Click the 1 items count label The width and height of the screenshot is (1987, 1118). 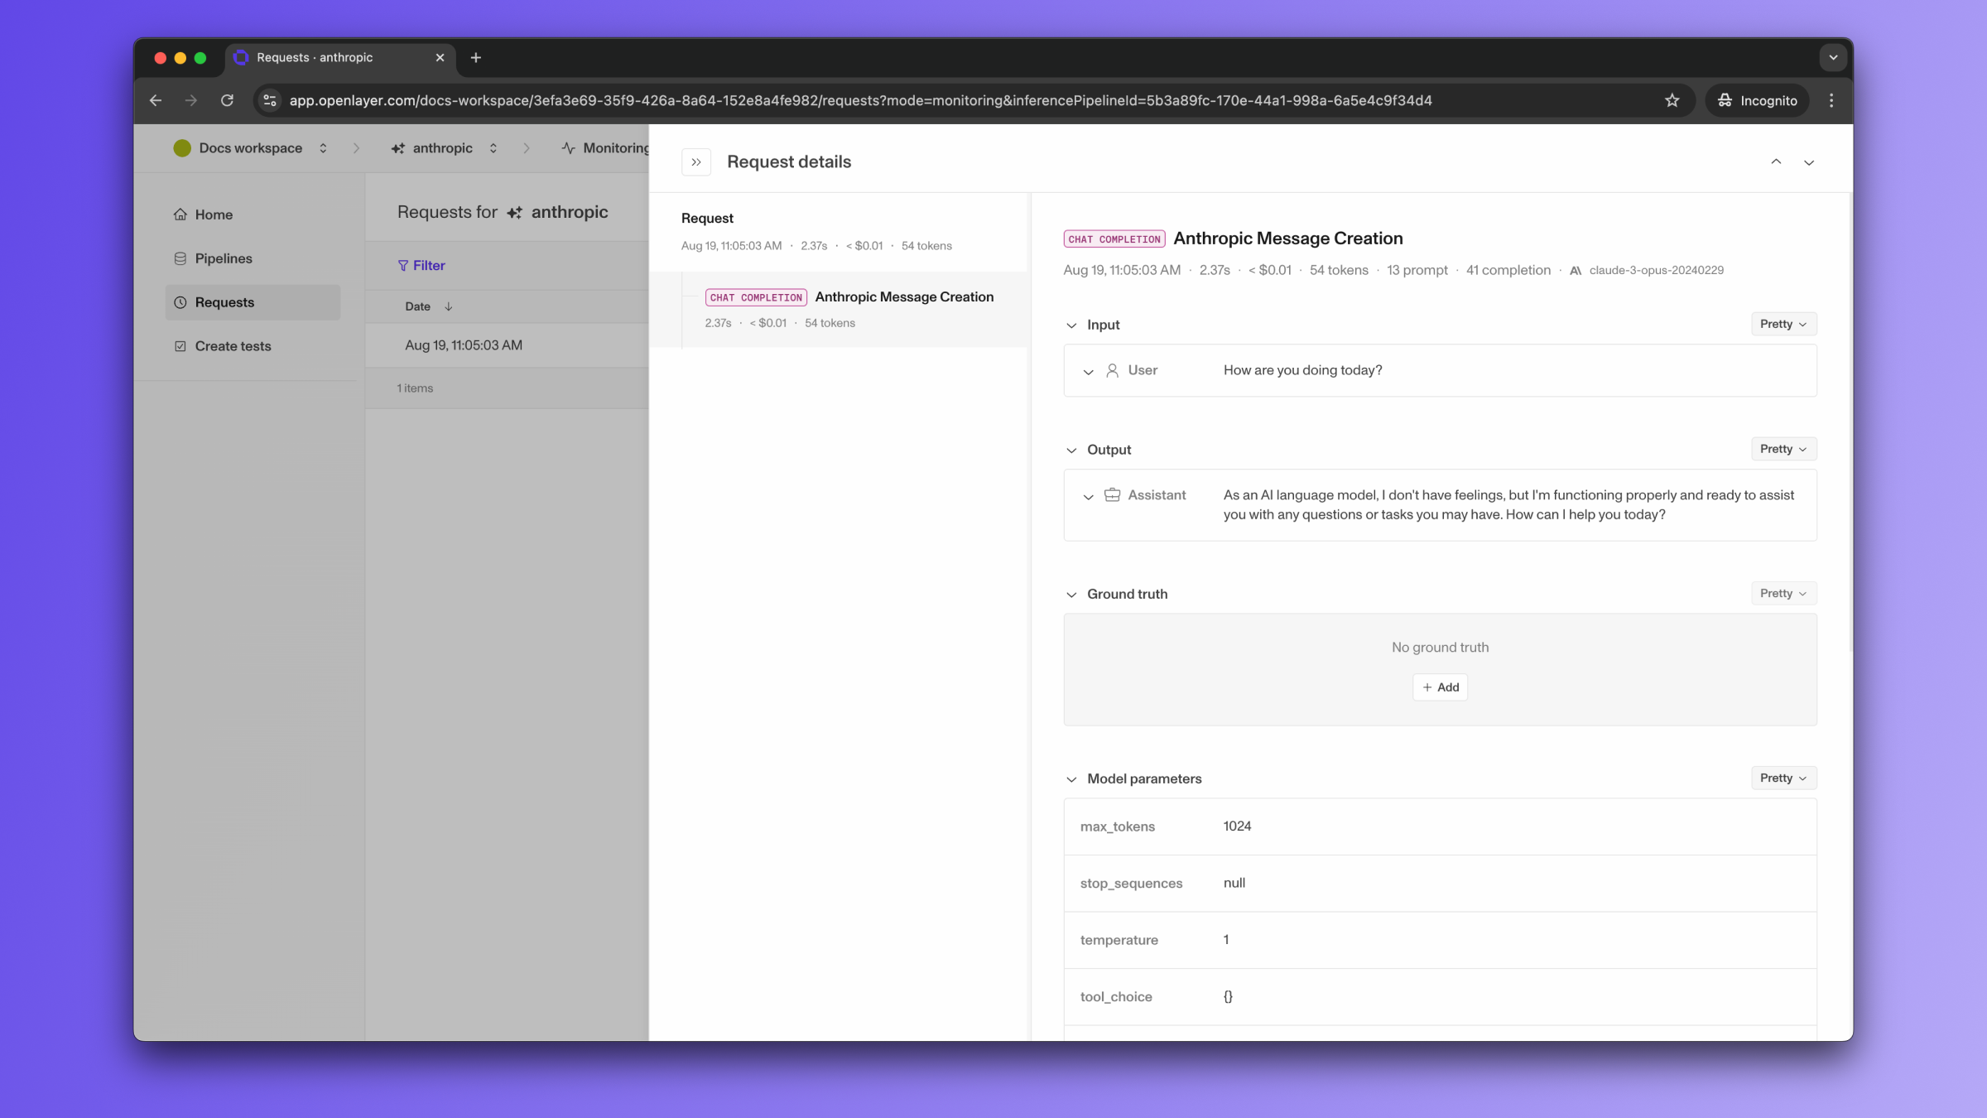[415, 388]
